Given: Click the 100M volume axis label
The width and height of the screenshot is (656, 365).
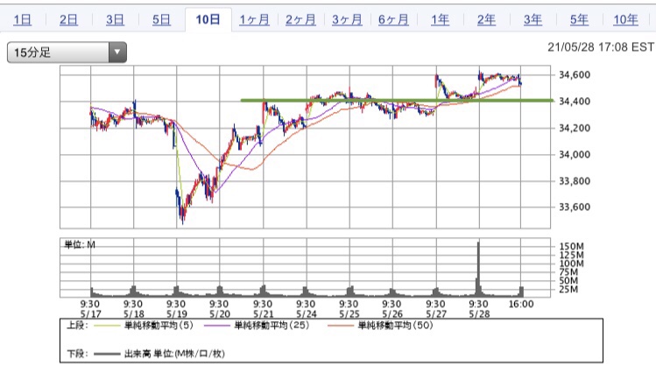Looking at the screenshot, I should (x=572, y=263).
